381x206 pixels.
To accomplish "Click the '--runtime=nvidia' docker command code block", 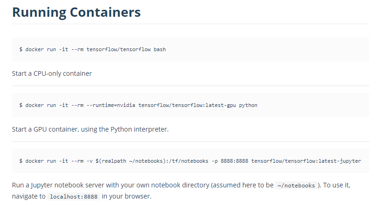I will [x=190, y=105].
